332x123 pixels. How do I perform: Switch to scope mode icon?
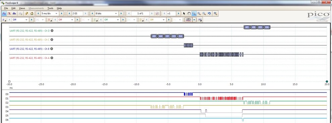4,13
